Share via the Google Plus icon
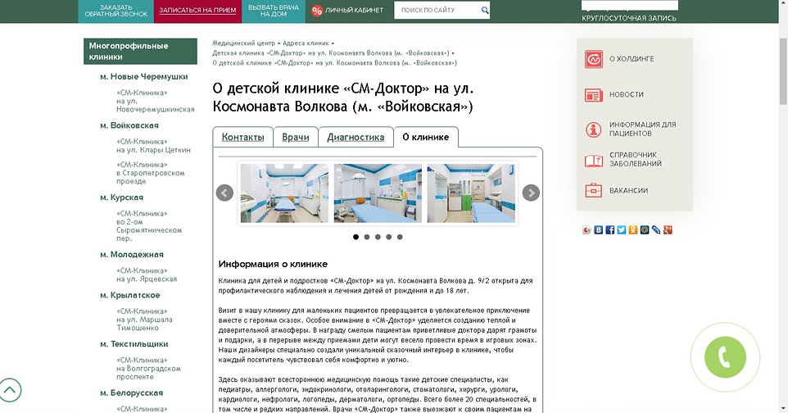 [x=668, y=230]
